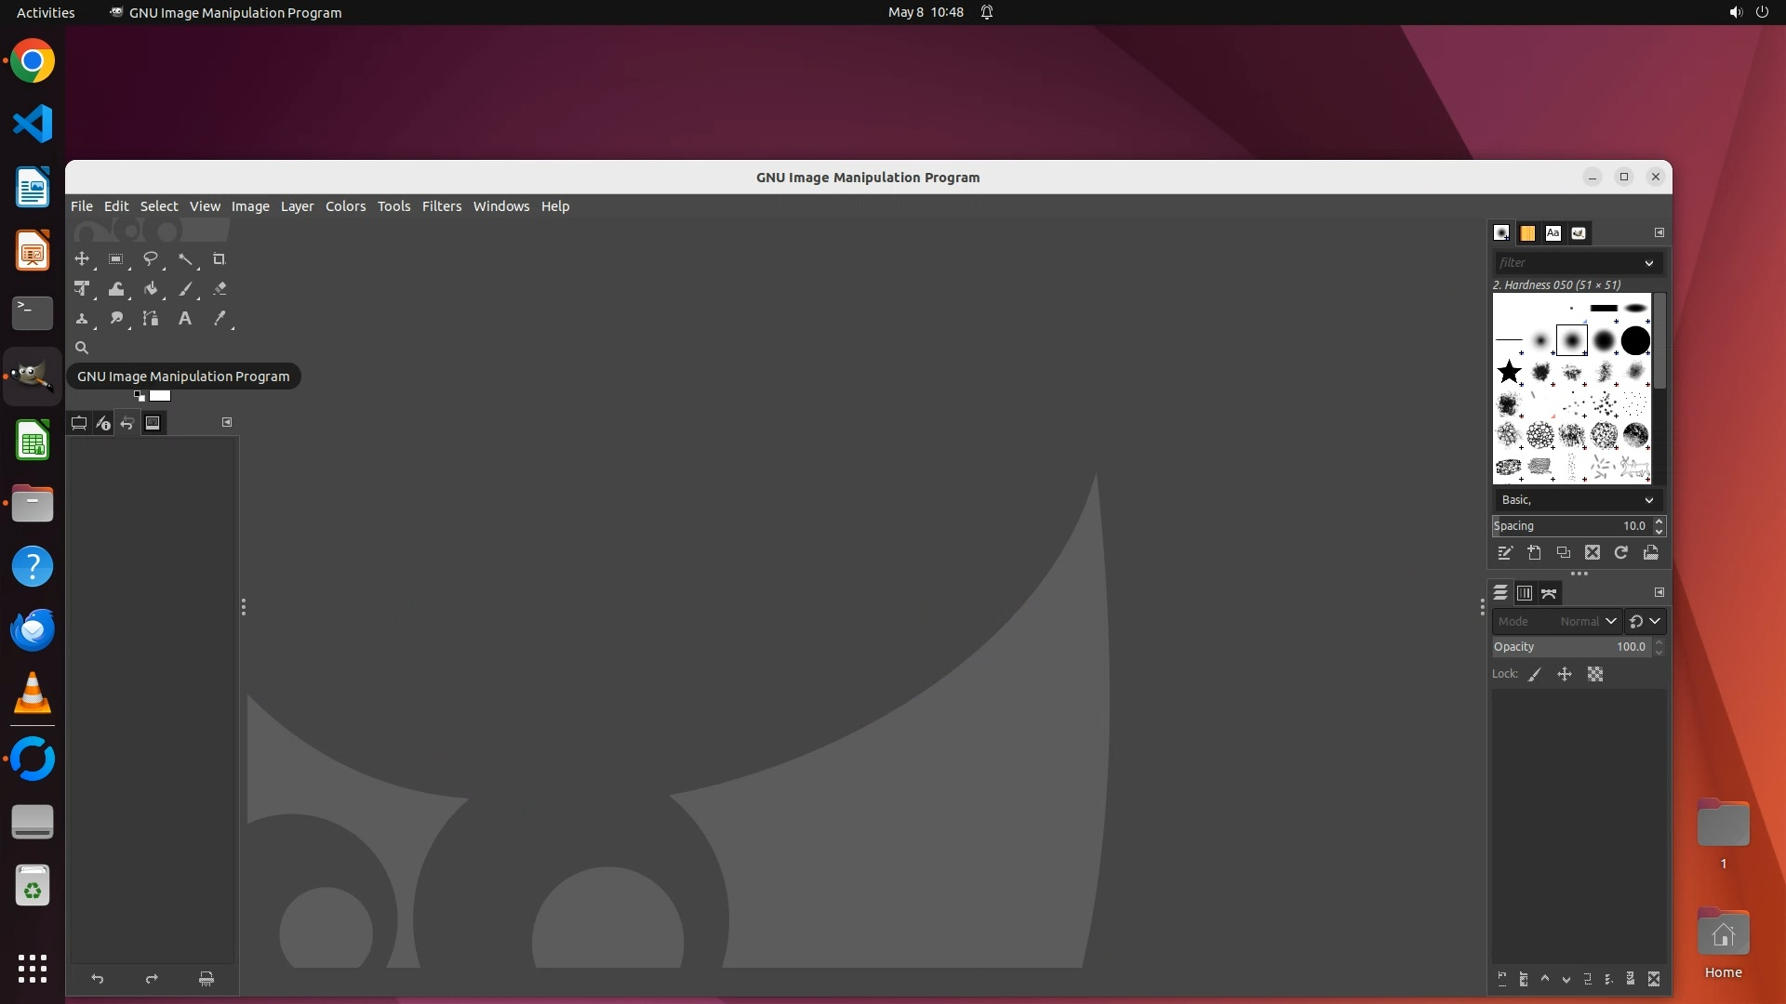Viewport: 1786px width, 1004px height.
Task: Toggle lock pixels brush icon
Action: pyautogui.click(x=1535, y=675)
